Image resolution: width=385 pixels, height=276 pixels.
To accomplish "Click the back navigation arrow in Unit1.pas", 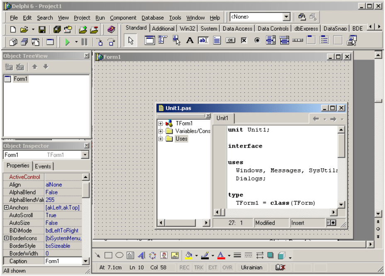I will tap(316, 119).
